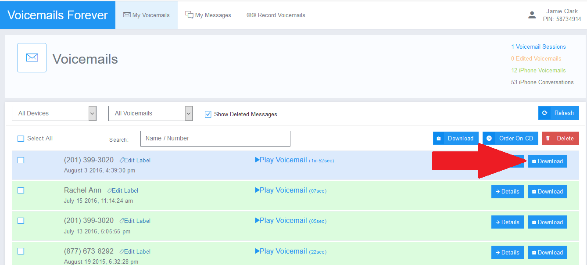Click the envelope icon beside Voicemails heading

(32, 57)
